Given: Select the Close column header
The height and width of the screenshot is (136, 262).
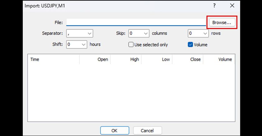Looking at the screenshot, I should click(x=188, y=59).
